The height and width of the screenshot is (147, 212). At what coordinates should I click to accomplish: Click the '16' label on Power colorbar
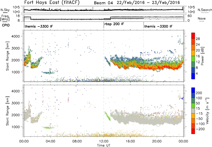tap(198, 56)
